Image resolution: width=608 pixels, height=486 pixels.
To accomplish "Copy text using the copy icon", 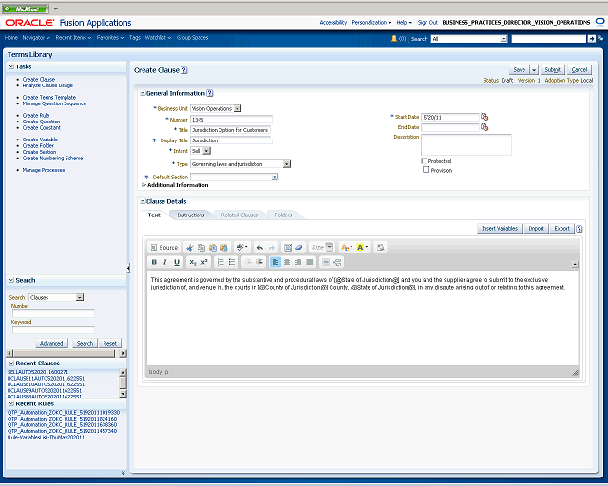I will (x=201, y=247).
